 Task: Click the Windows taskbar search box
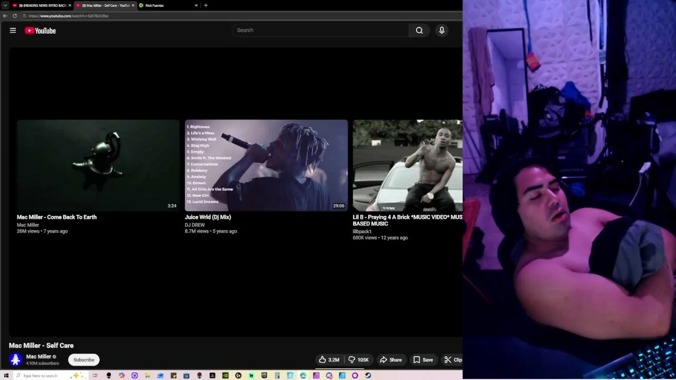50,375
